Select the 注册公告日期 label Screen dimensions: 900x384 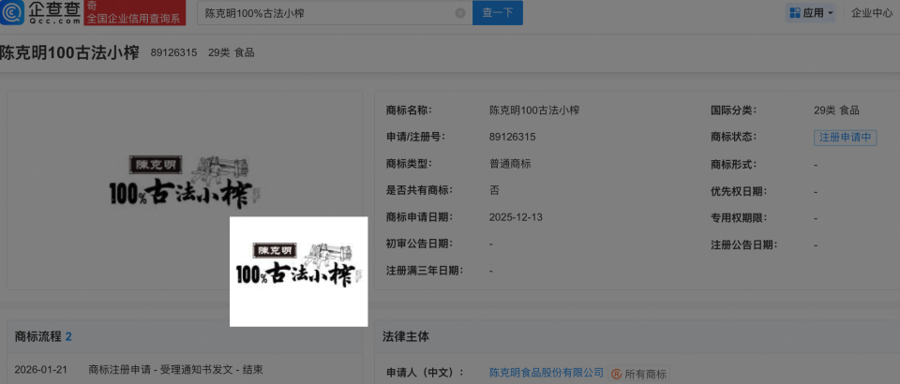coord(744,244)
